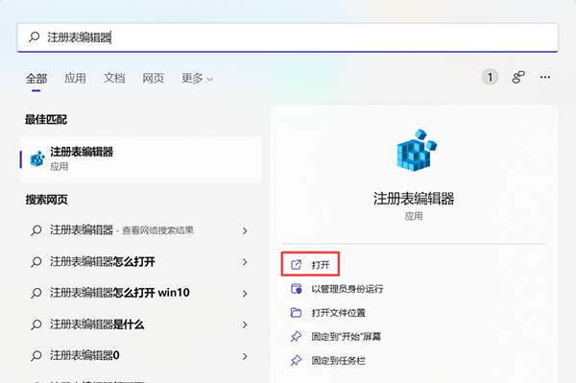Expand arrow beside 注册表编辑器0
The width and height of the screenshot is (576, 383).
(x=245, y=356)
